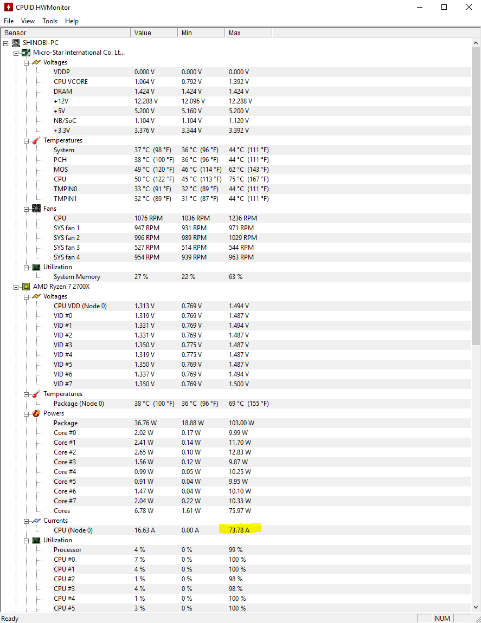Click the thermometer icon beside motherboard Temperatures
This screenshot has width=481, height=623.
[x=36, y=140]
